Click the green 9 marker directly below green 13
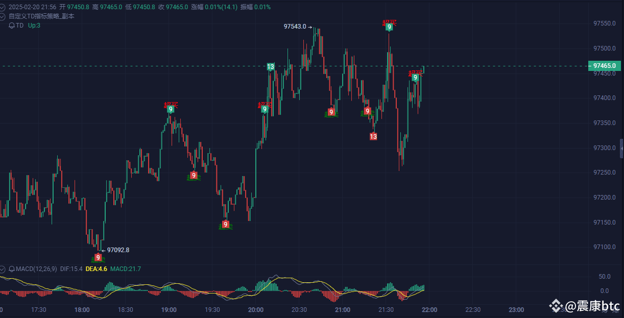Screen dimensions: 624x318 265,109
